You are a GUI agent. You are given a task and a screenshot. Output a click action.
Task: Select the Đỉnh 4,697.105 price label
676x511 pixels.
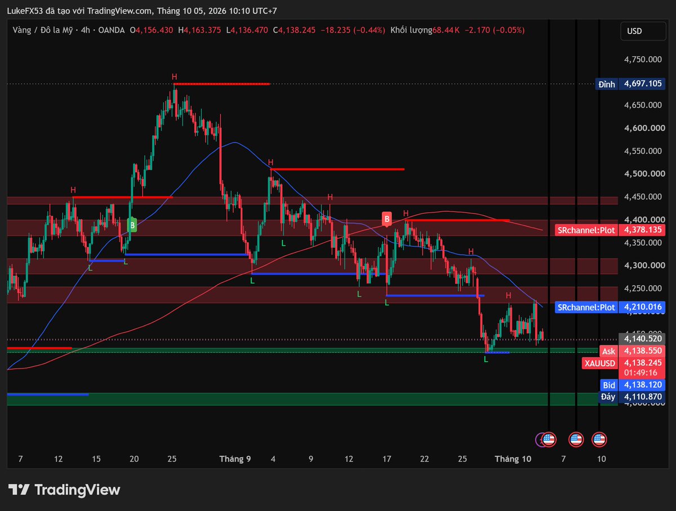[630, 84]
